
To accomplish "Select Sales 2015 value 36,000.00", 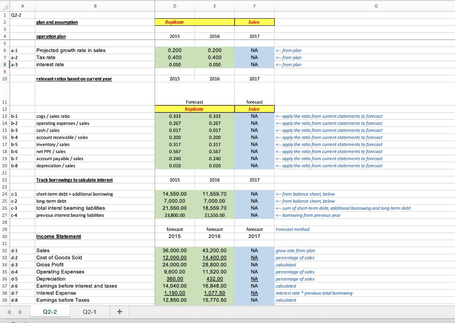I will 175,250.
